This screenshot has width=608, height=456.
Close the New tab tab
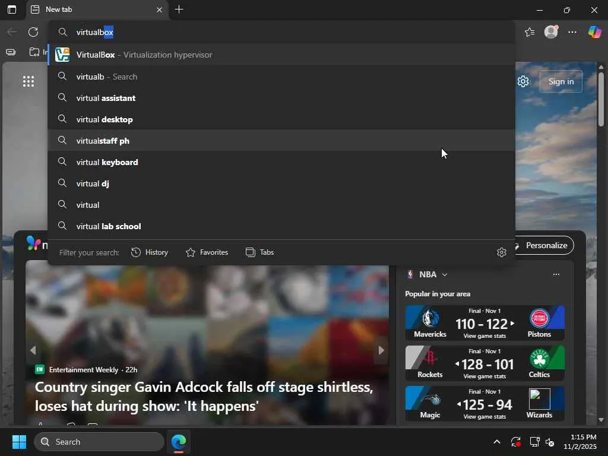tap(159, 9)
